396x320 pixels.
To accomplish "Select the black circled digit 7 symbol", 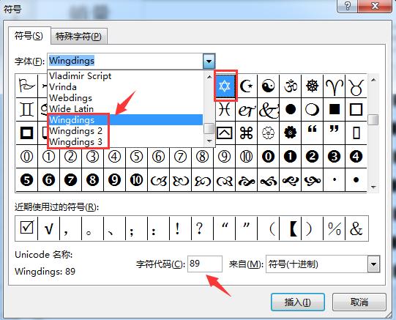I will 70,180.
